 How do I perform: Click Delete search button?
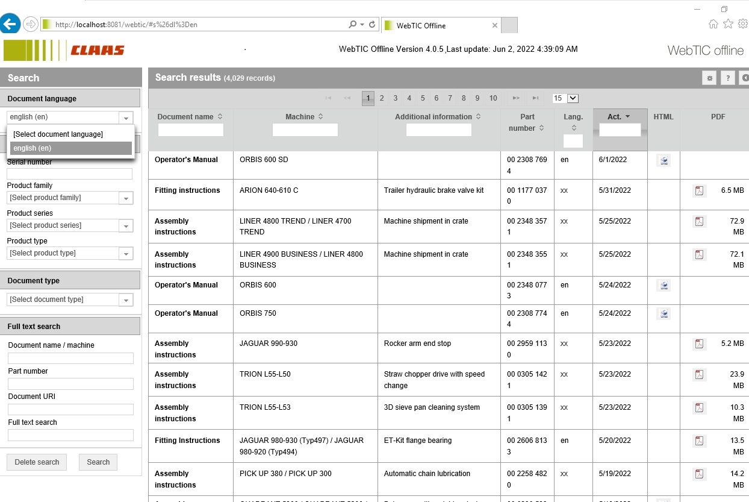click(x=37, y=462)
